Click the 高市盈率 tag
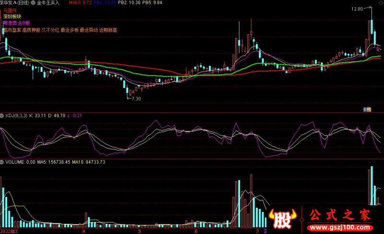The image size is (384, 234). point(12,30)
